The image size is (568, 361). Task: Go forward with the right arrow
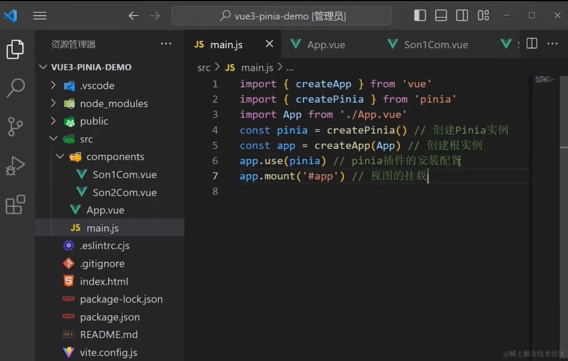155,16
